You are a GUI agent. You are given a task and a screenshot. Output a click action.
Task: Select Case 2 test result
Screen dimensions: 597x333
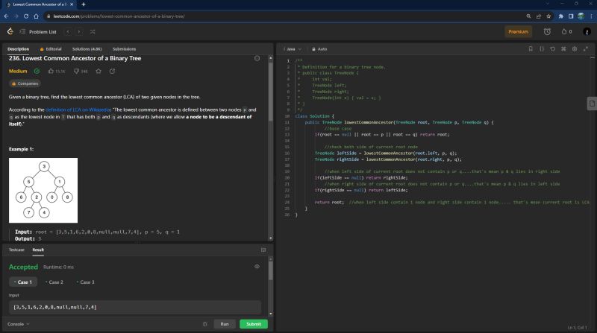[x=56, y=282]
